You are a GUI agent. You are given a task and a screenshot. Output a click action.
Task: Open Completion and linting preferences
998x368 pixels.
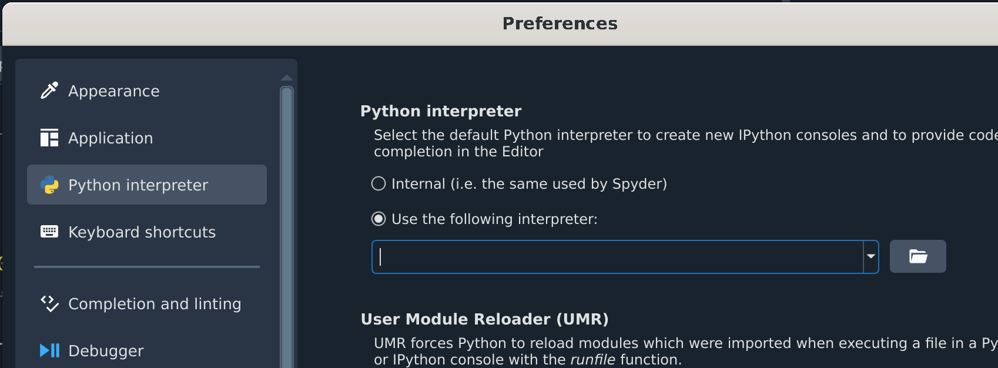[155, 304]
